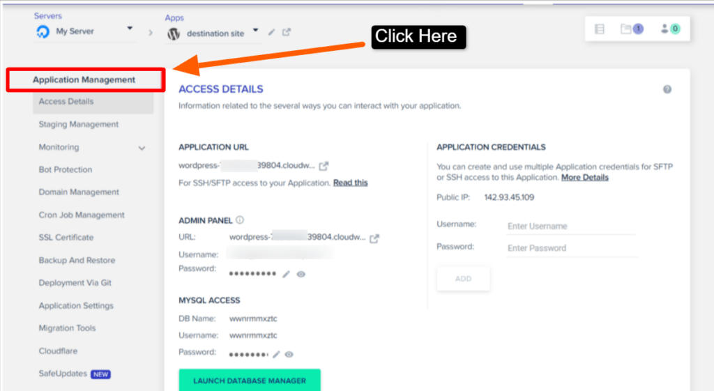Open Cloudflare section
The image size is (714, 391).
[x=58, y=351]
